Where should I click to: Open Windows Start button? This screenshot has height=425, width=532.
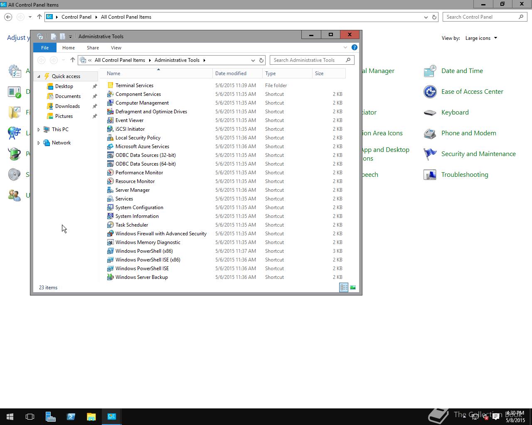pyautogui.click(x=10, y=417)
